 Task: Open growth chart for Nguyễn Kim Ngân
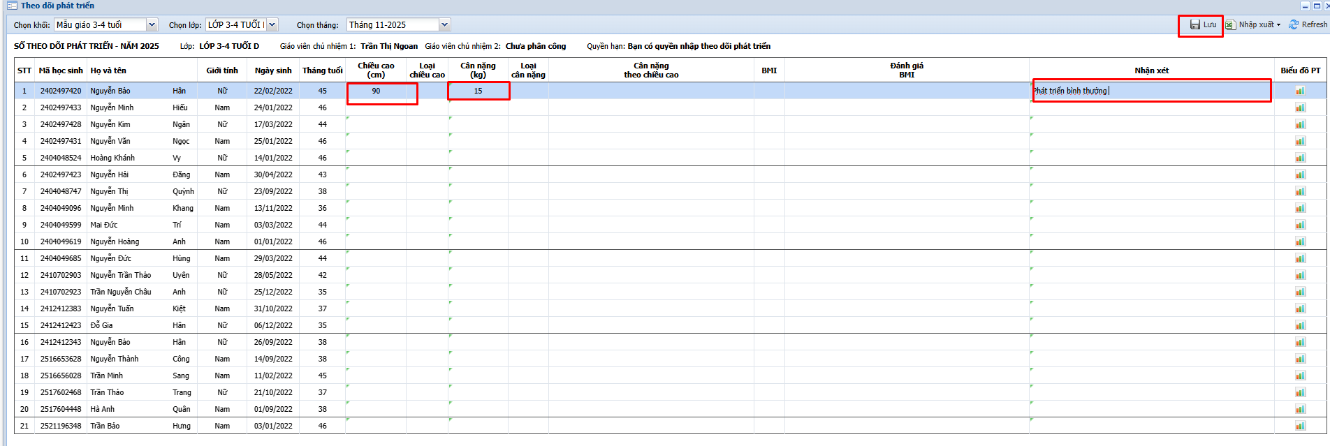[x=1300, y=124]
